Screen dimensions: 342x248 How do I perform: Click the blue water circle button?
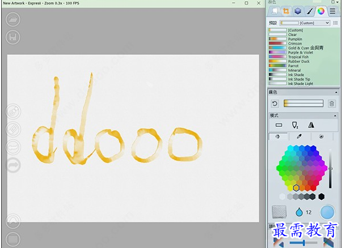pyautogui.click(x=327, y=212)
